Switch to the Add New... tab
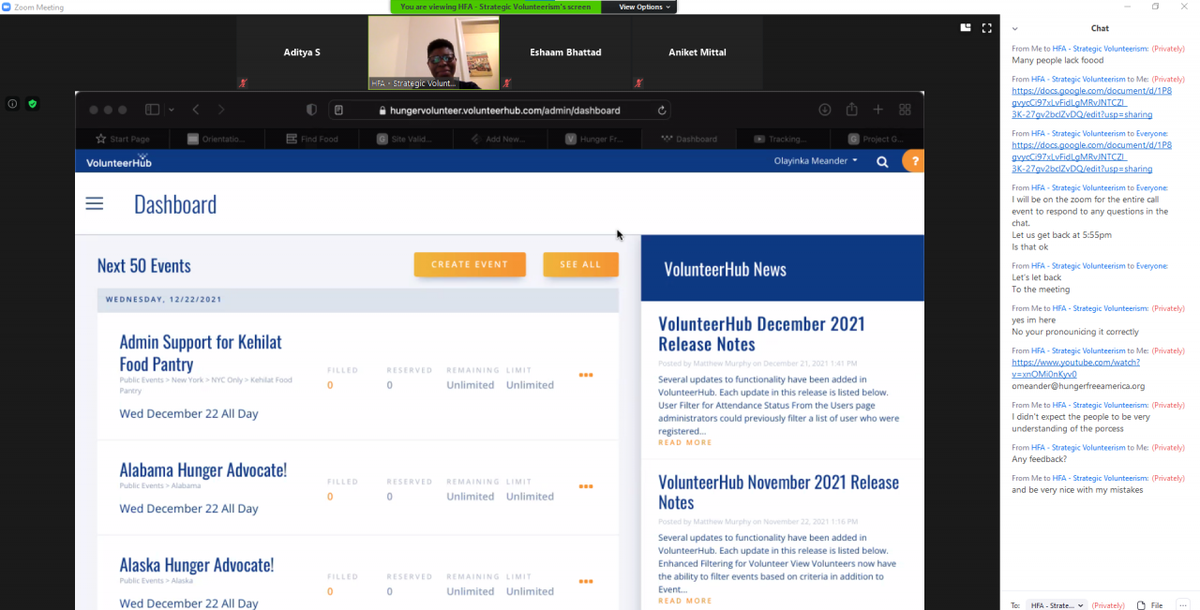The height and width of the screenshot is (610, 1200). point(501,139)
